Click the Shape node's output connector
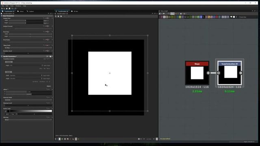Viewport: 260px width, 146px height. [x=208, y=73]
